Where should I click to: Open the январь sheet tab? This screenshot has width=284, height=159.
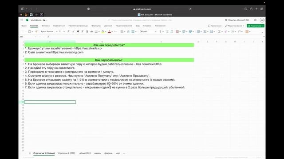[x=98, y=153]
